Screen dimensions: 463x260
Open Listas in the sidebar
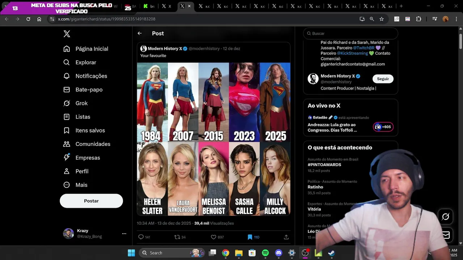77,117
